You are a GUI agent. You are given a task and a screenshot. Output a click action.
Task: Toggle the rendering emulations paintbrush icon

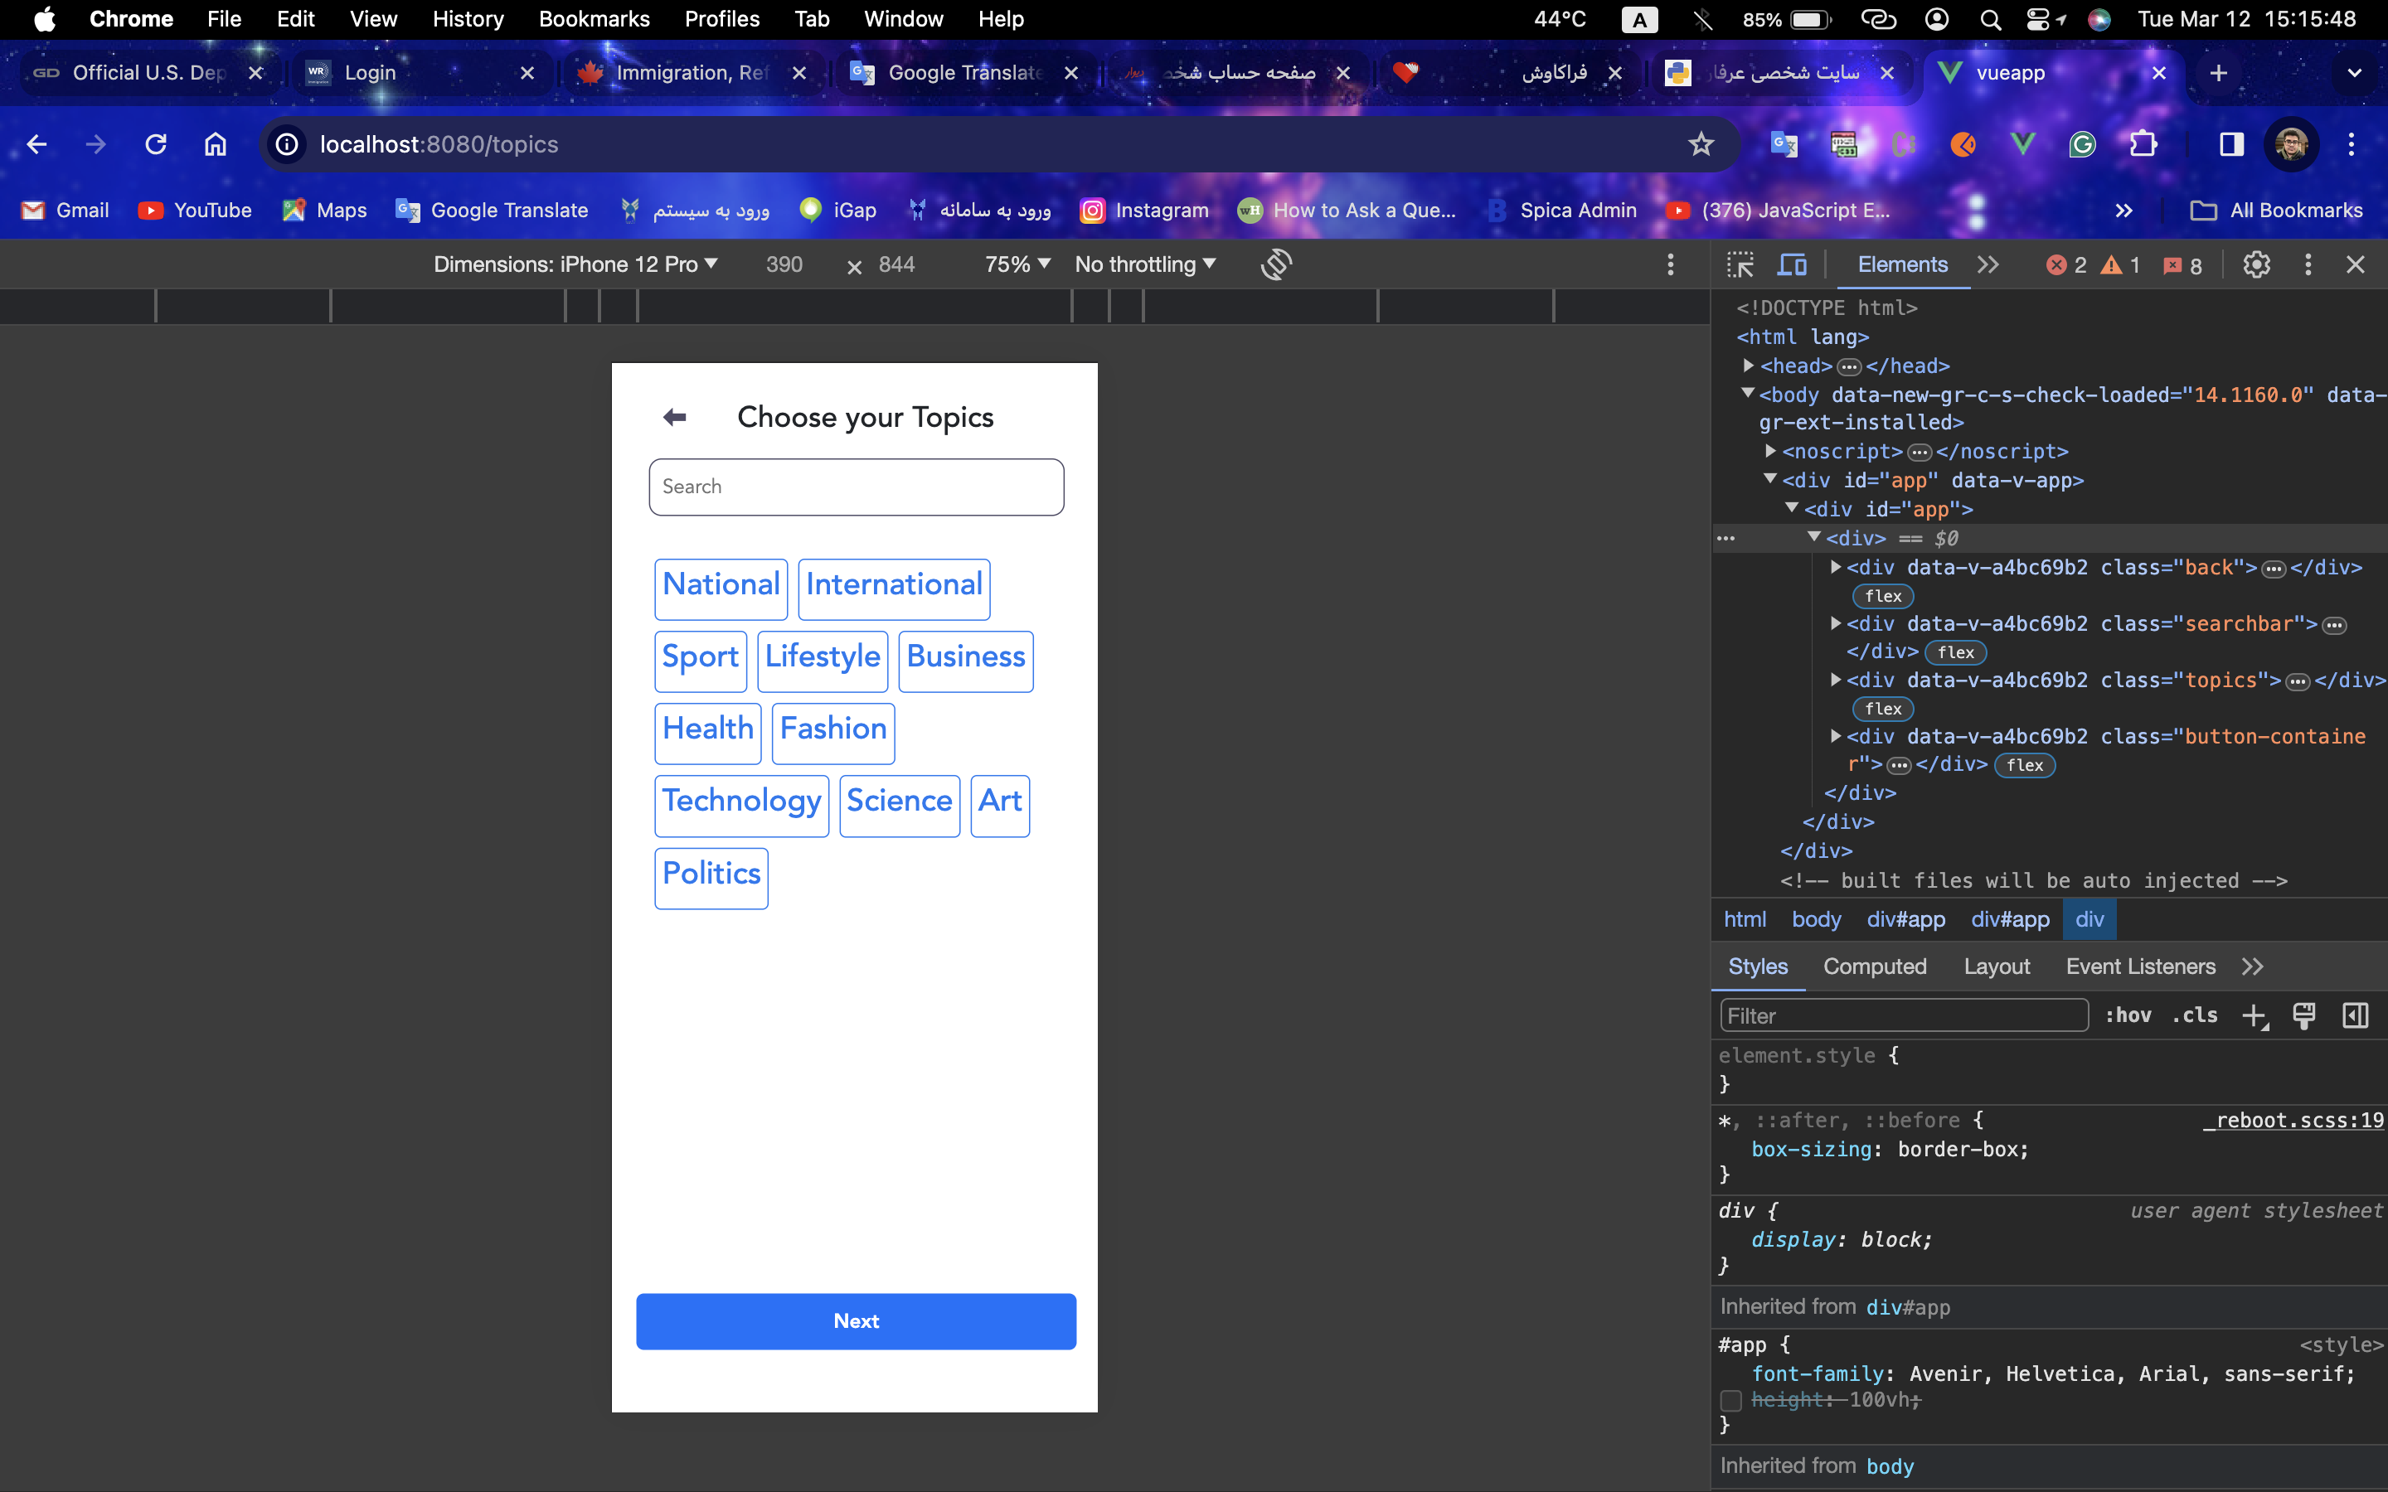(x=2304, y=1015)
